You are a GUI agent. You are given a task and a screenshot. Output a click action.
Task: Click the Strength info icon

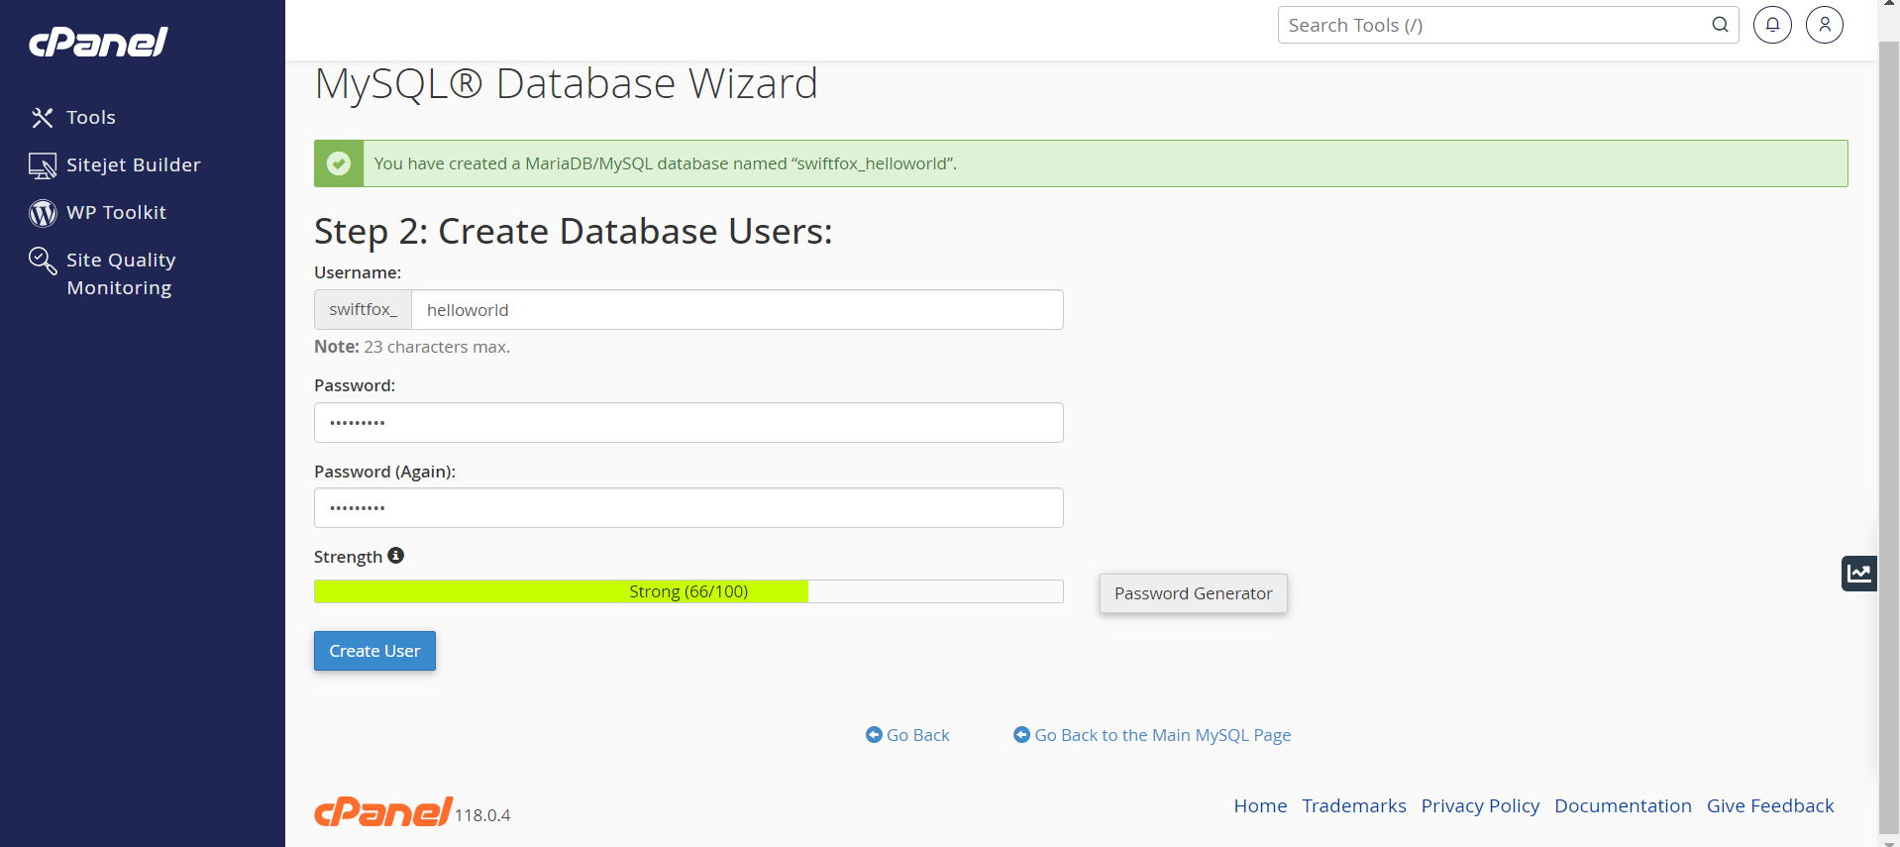coord(396,556)
